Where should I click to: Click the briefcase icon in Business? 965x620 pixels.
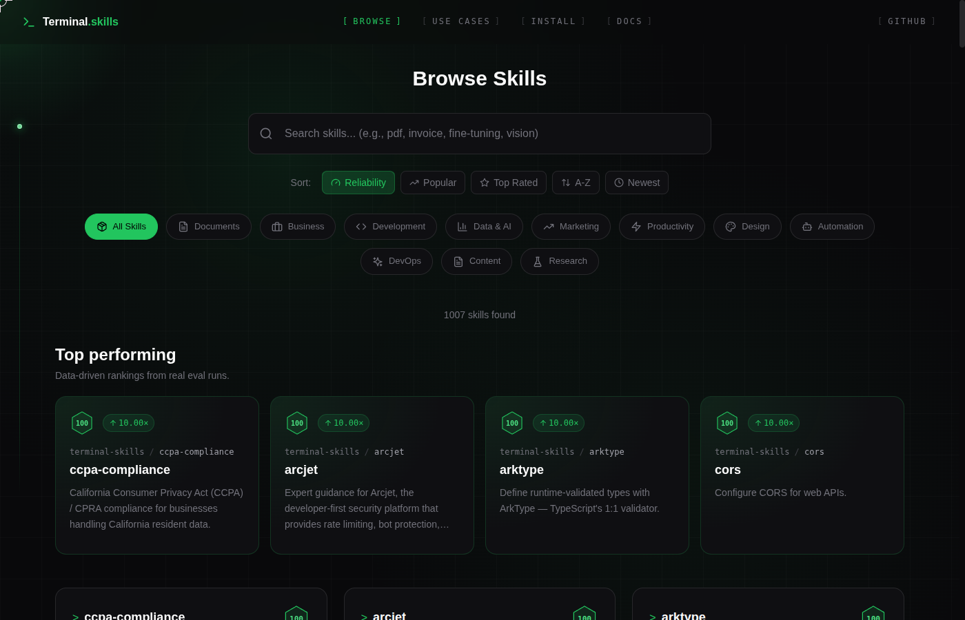coord(277,227)
